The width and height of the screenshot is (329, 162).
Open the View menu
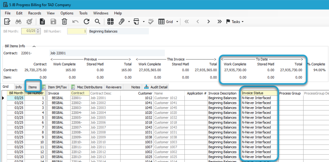51,13
